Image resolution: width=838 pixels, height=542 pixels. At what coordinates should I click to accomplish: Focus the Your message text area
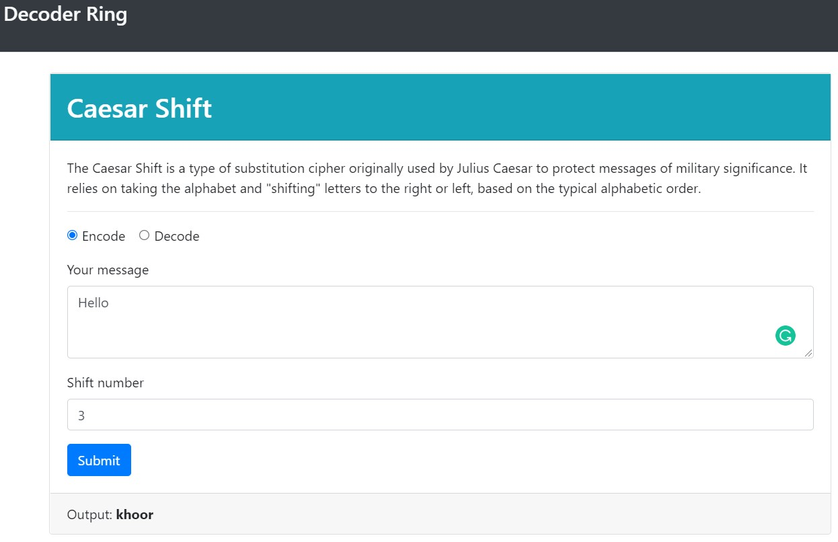click(x=441, y=322)
